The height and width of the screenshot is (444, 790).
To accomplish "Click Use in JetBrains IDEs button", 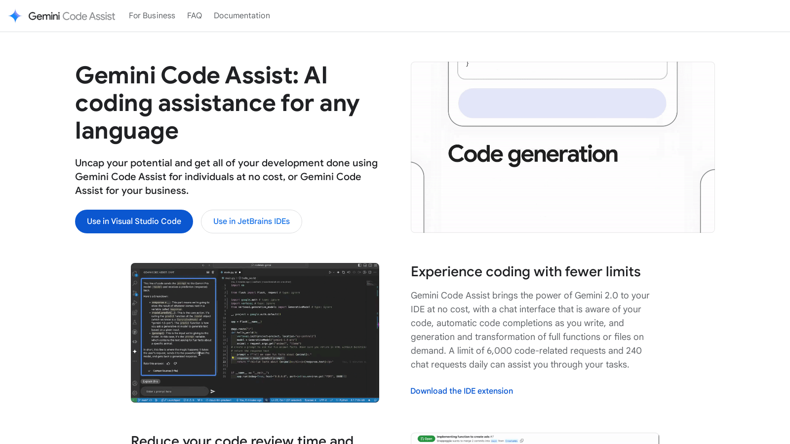I will pyautogui.click(x=251, y=222).
